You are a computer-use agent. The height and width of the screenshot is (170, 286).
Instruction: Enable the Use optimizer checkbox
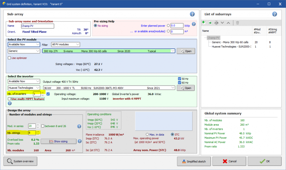pos(9,58)
